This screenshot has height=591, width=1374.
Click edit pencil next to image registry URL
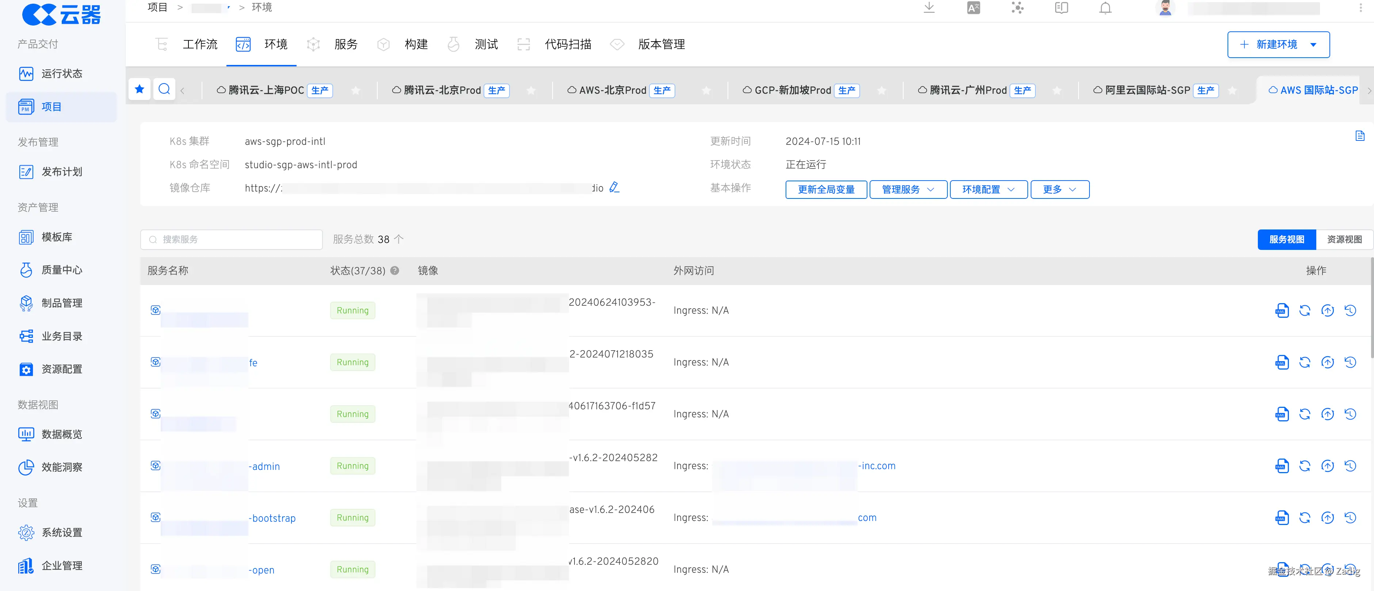pos(614,187)
